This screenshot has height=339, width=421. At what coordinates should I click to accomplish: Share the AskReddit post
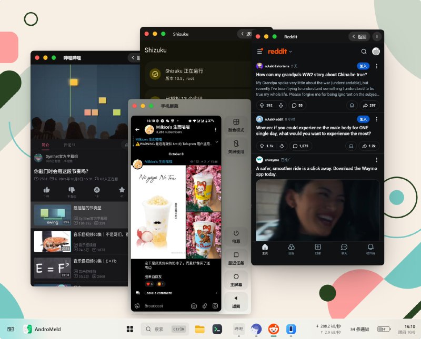(x=369, y=146)
